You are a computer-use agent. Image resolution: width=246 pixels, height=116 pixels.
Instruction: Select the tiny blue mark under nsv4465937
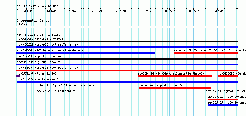35,88
